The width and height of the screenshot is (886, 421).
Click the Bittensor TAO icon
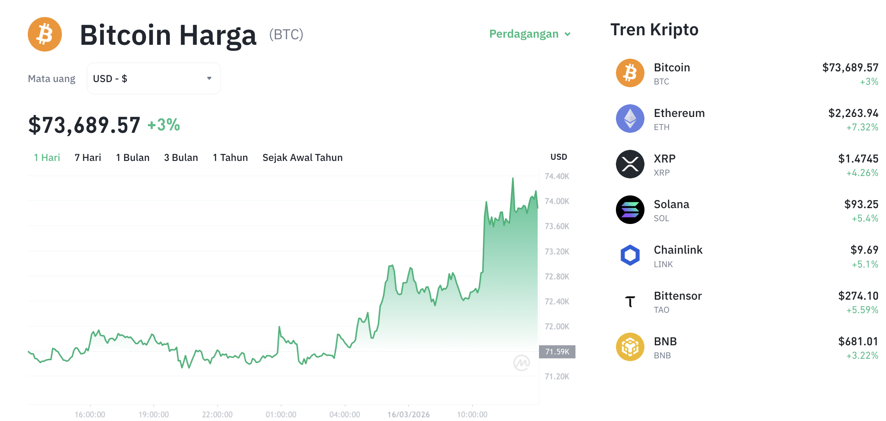tap(629, 301)
